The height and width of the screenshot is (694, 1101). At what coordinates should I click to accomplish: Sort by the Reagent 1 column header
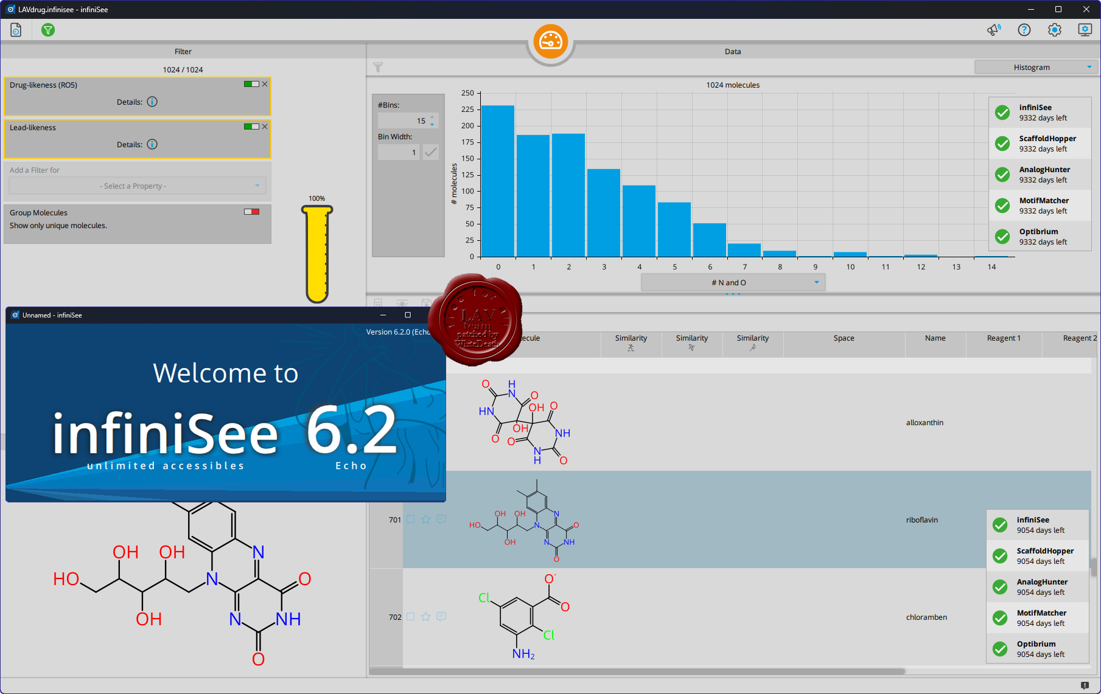[1004, 344]
